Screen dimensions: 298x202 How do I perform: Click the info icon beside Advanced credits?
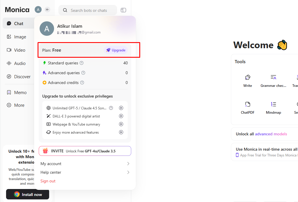(x=82, y=83)
